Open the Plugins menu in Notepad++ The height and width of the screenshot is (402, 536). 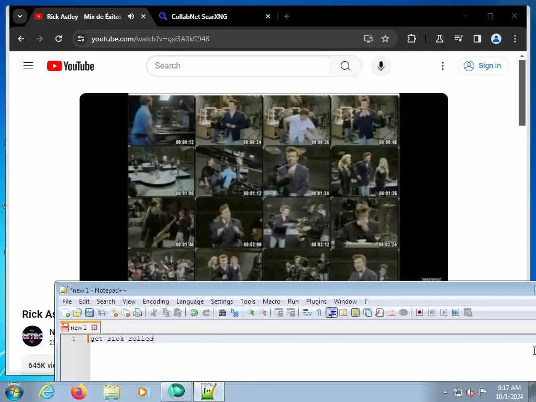point(316,301)
